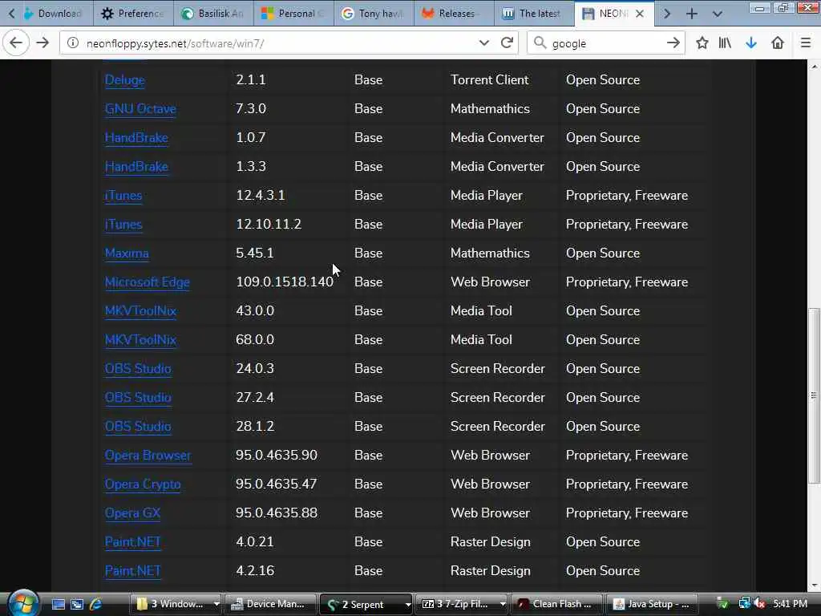This screenshot has width=821, height=616.
Task: Switch to the Personal tab
Action: (x=293, y=14)
